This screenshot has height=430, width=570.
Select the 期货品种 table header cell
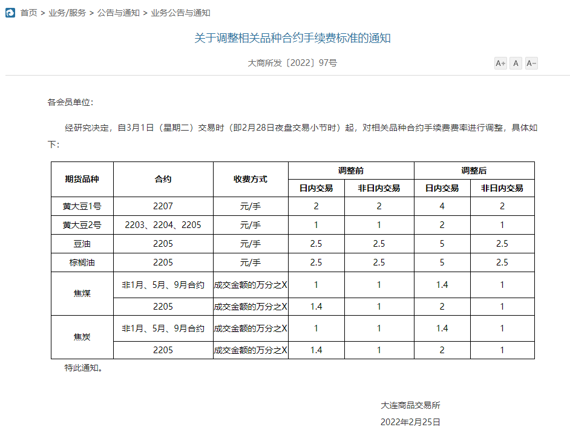tap(82, 179)
